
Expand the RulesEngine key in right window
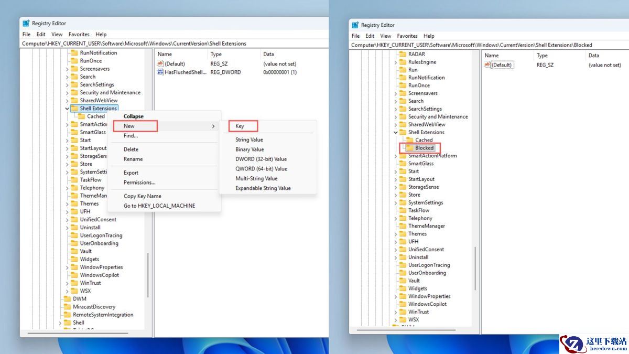click(396, 62)
